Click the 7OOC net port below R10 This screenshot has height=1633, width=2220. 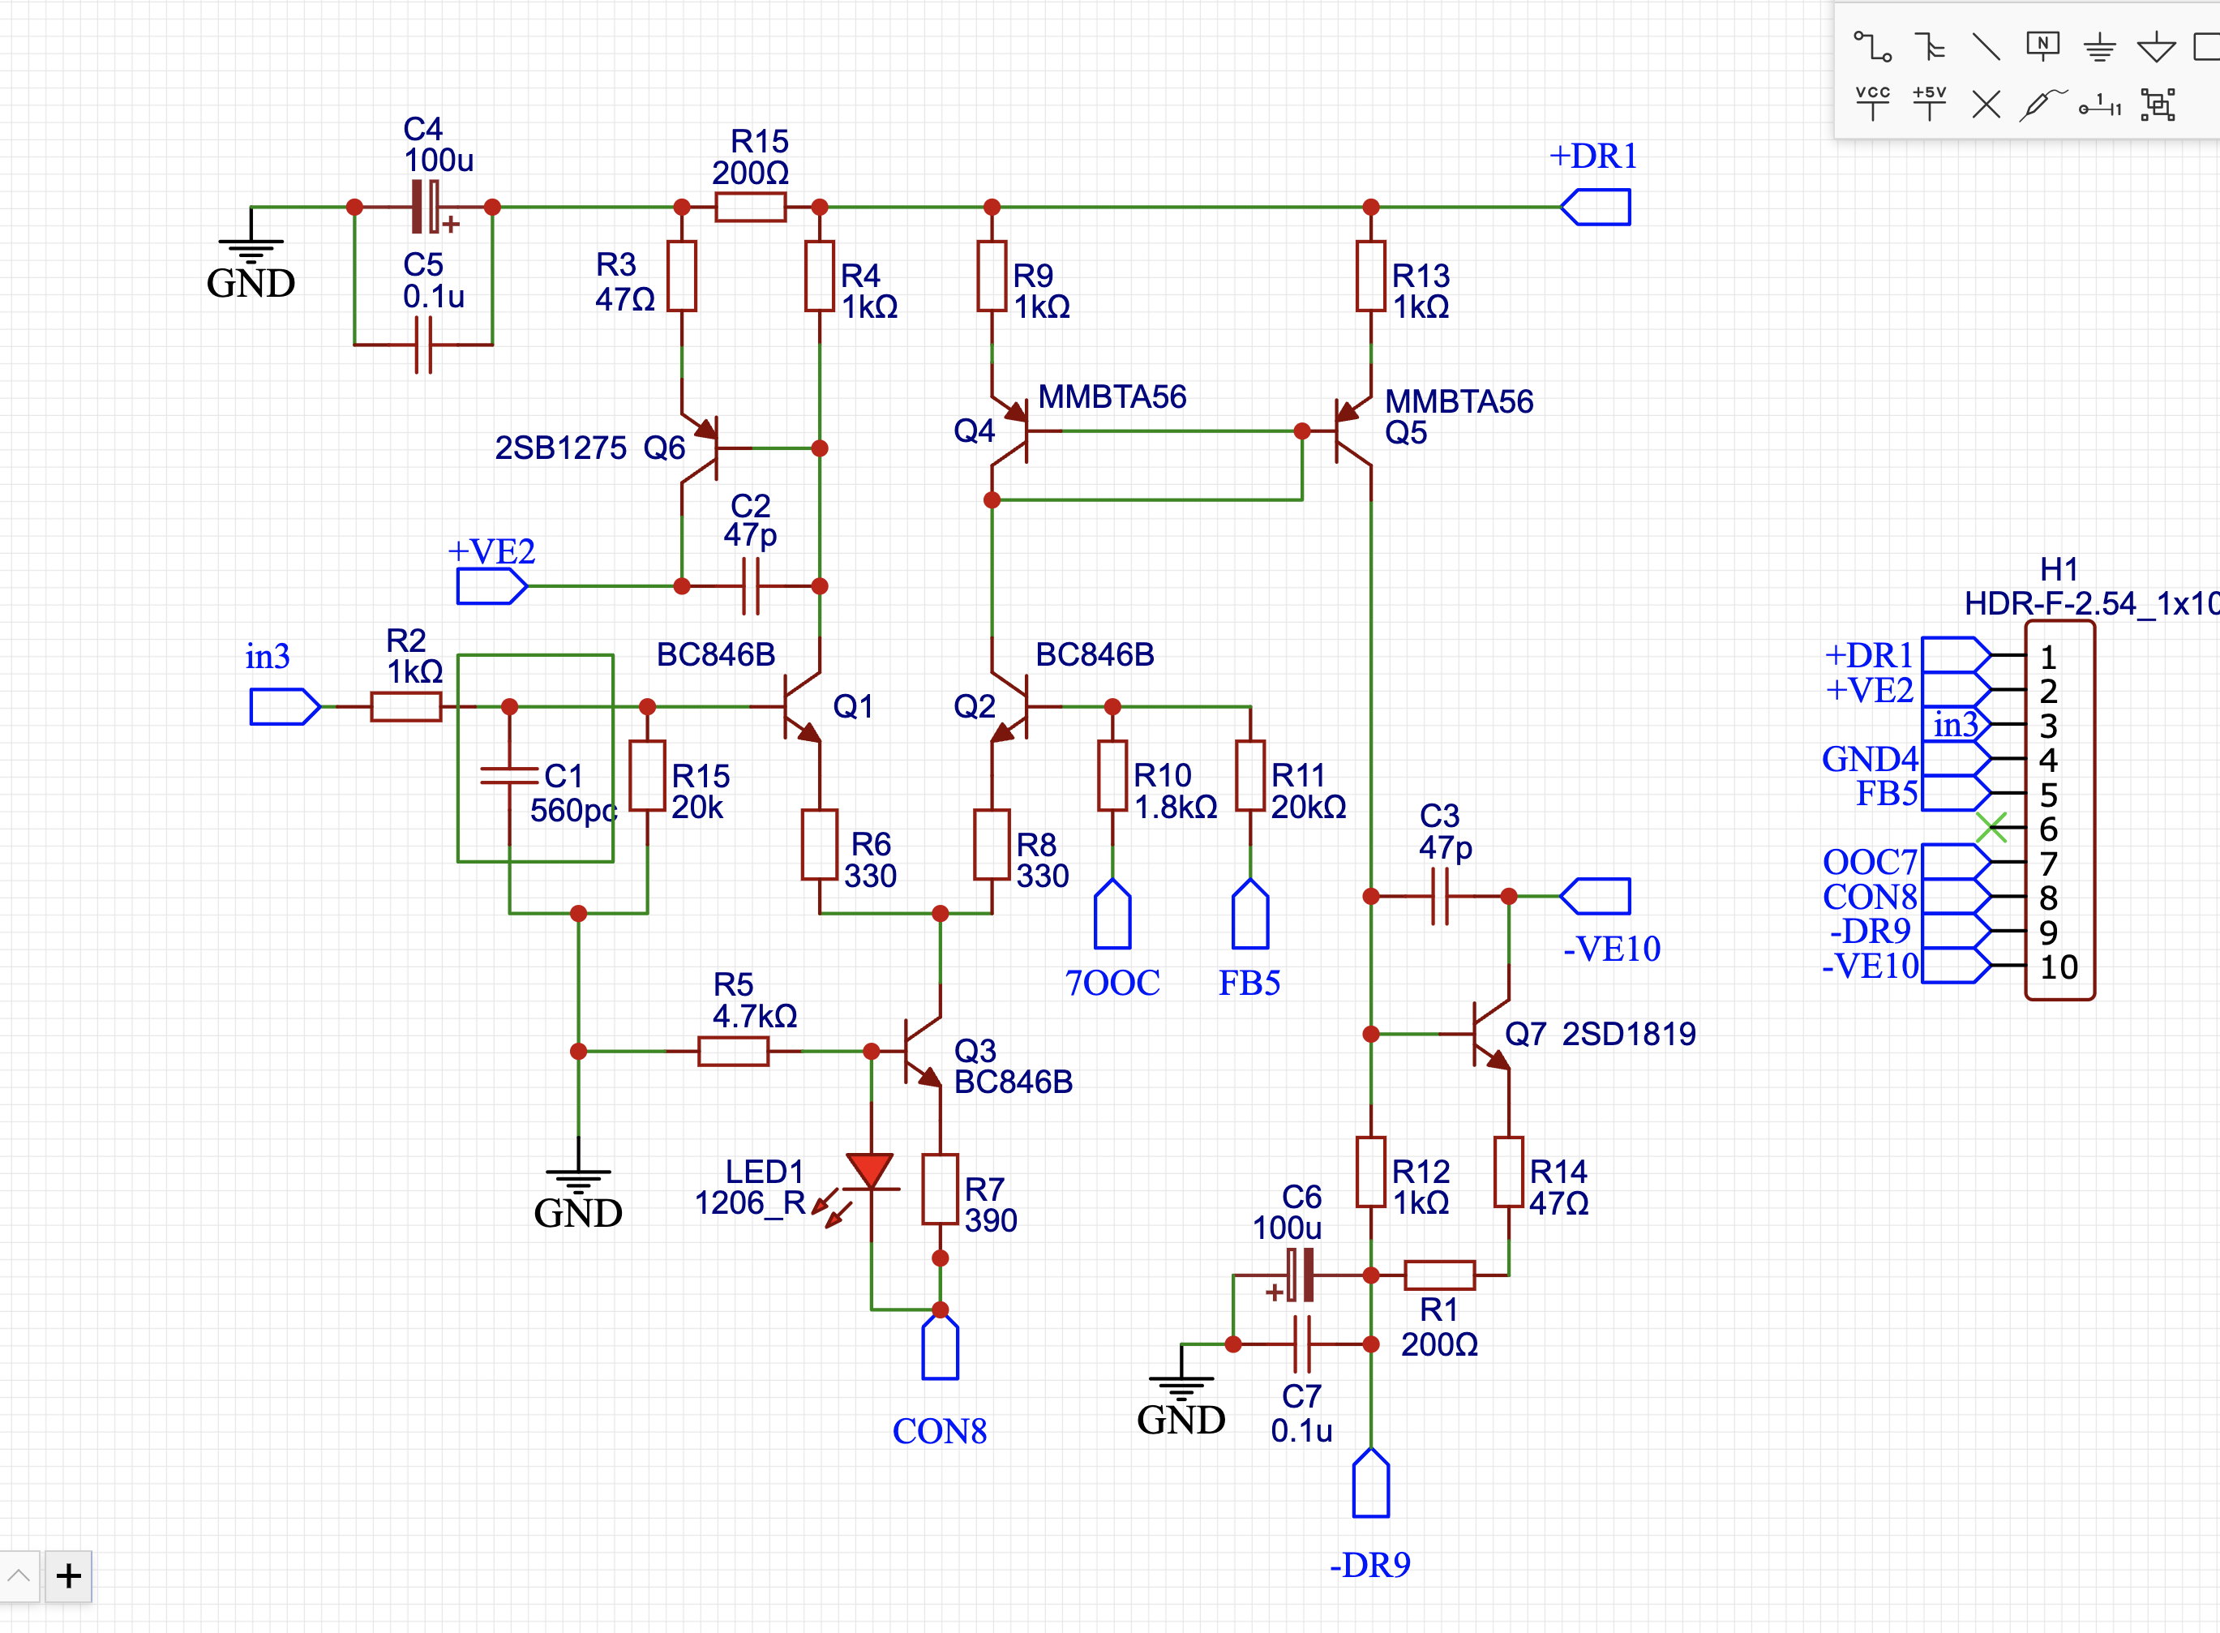[1113, 915]
